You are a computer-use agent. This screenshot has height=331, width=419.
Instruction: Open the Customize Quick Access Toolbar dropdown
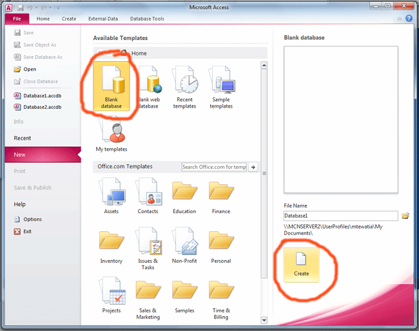(58, 8)
